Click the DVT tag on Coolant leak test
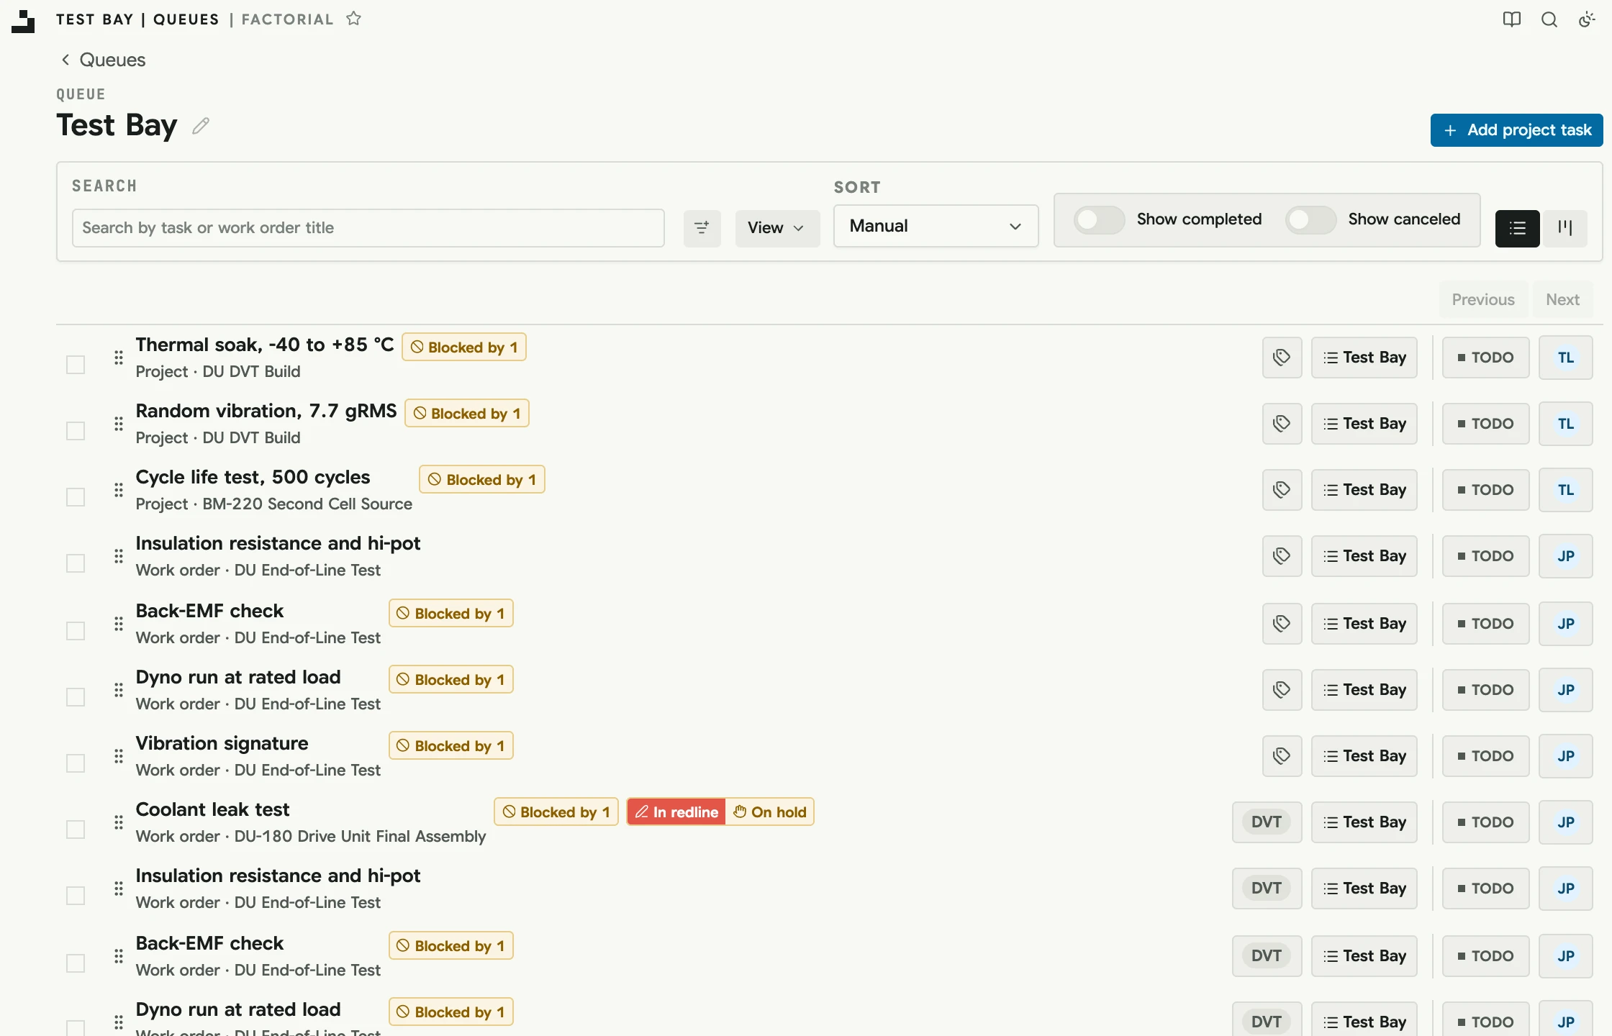Screen dimensions: 1612x1036 (x=1267, y=822)
